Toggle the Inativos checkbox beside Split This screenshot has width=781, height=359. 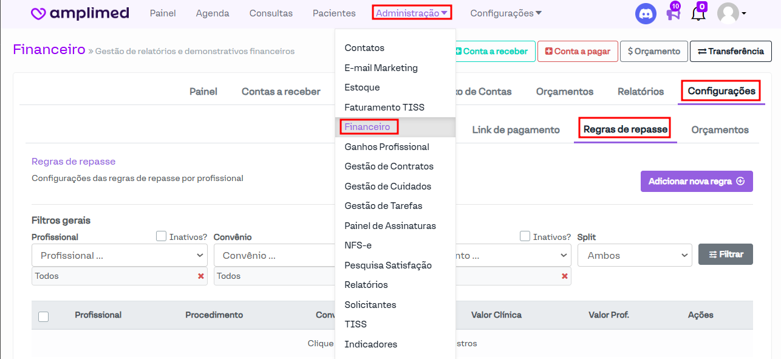point(525,236)
